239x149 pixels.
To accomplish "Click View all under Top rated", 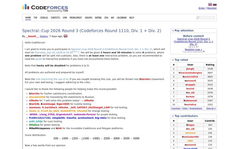I will coord(211,108).
